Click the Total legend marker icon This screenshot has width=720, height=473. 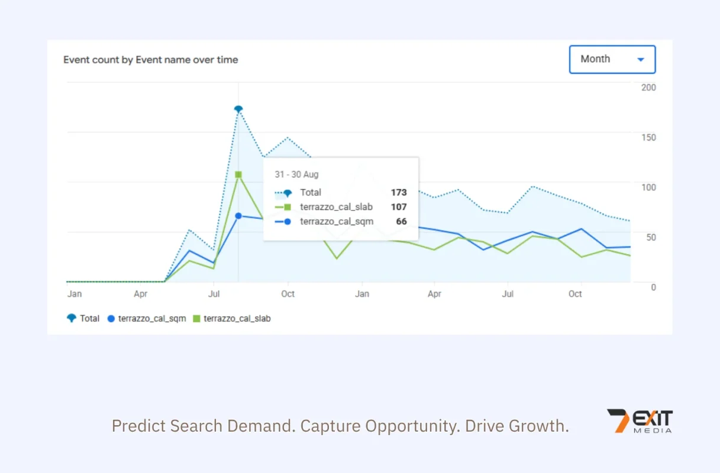[x=72, y=318]
